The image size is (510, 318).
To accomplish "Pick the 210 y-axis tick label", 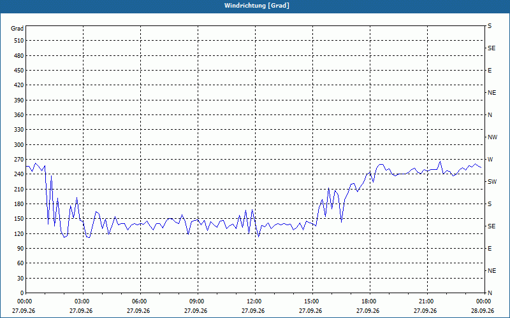I will [19, 189].
